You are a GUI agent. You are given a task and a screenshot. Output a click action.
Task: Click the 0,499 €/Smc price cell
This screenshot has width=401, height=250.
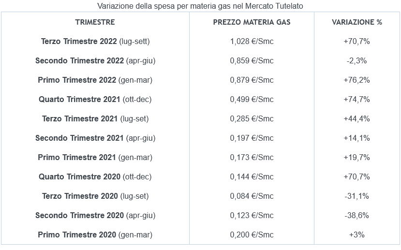point(252,100)
